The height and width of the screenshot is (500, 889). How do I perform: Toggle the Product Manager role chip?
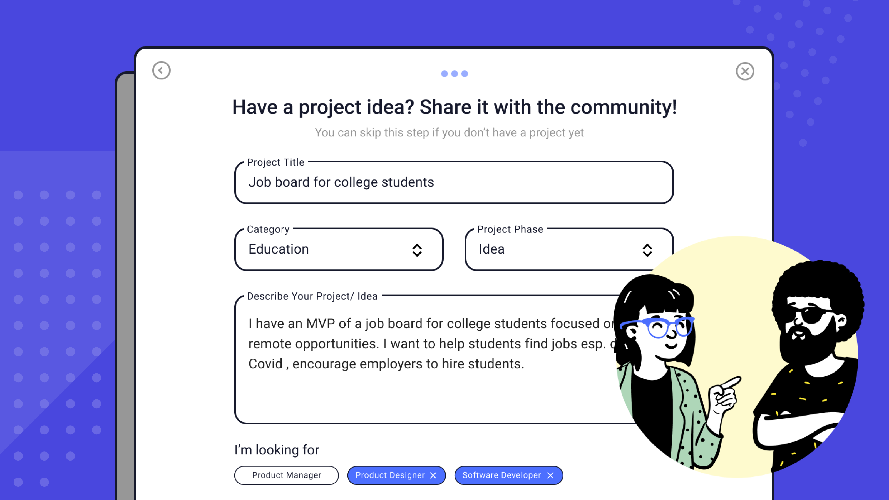[286, 475]
